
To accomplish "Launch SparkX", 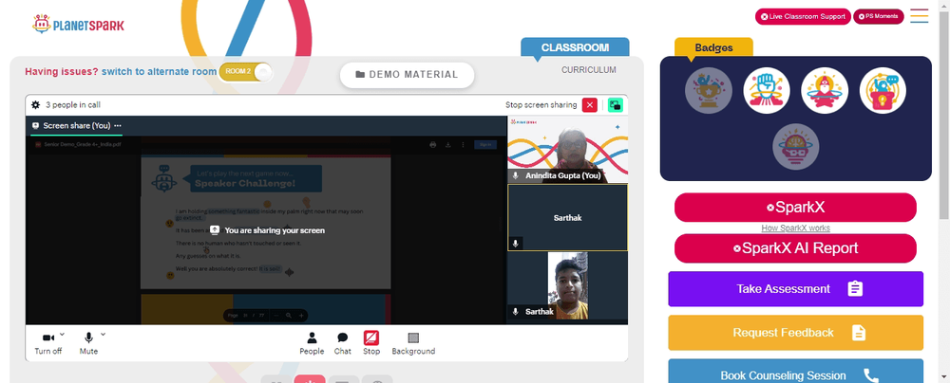I will [795, 208].
